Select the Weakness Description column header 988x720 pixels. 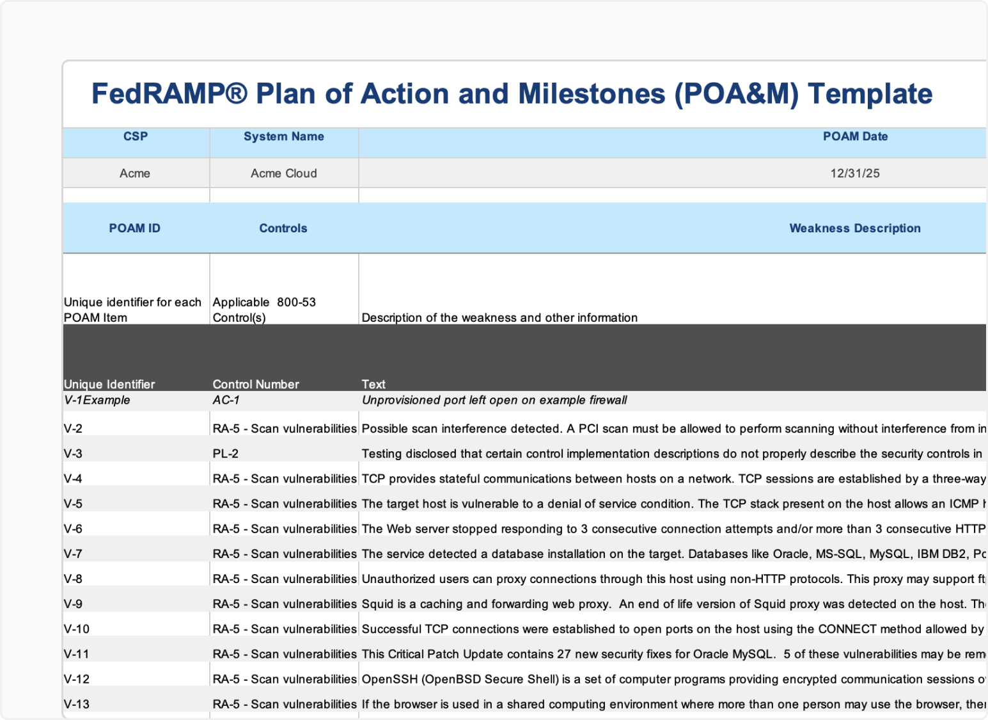tap(673, 228)
